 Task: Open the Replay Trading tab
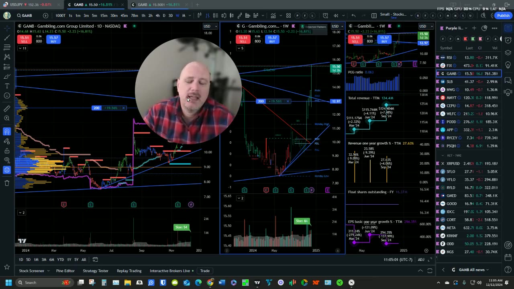tap(129, 271)
